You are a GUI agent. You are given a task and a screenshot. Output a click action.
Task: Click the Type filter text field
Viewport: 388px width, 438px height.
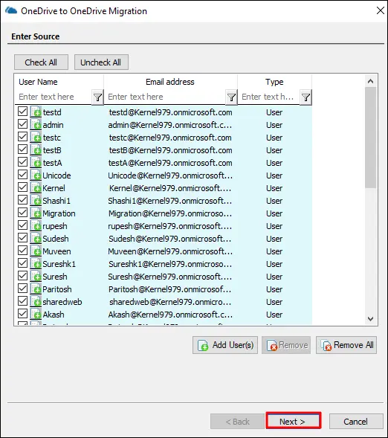(269, 97)
